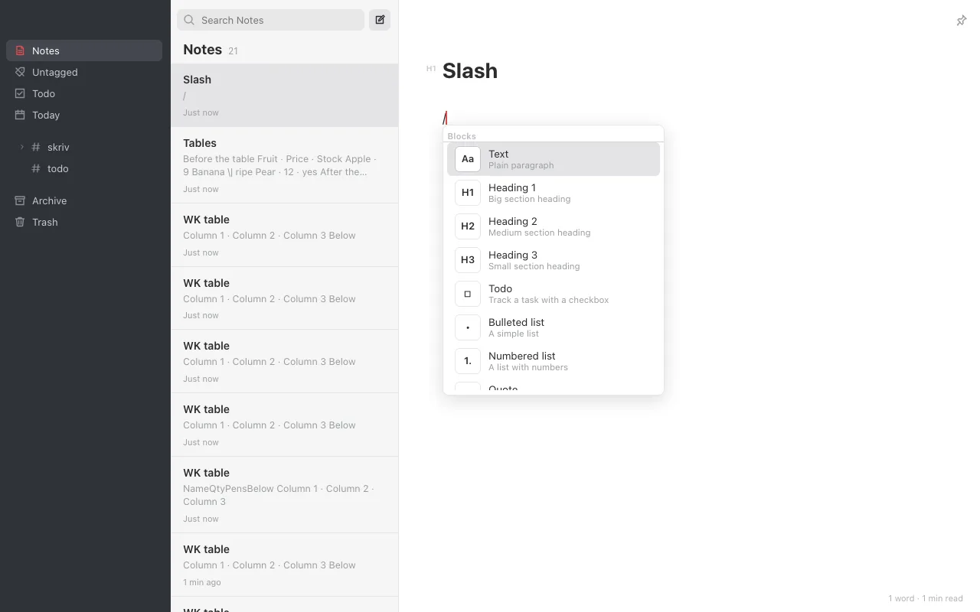Click the Untagged sidebar icon

[20, 72]
